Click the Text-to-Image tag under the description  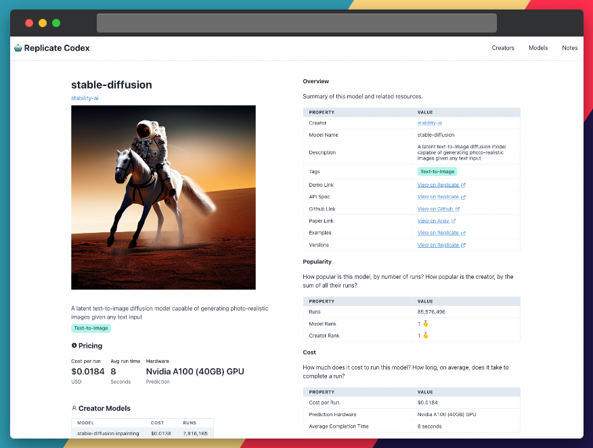(x=91, y=328)
